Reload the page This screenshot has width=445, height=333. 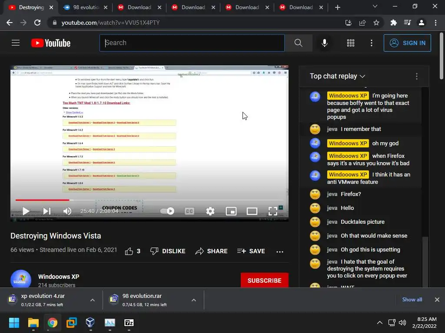click(x=37, y=23)
